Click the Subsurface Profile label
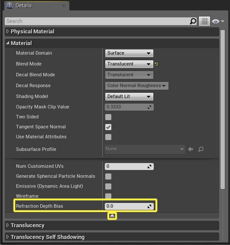The image size is (230, 245). (x=36, y=149)
